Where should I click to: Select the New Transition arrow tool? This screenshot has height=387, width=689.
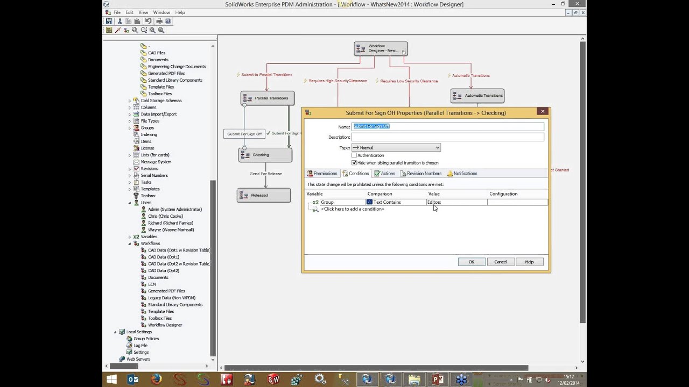pyautogui.click(x=117, y=30)
